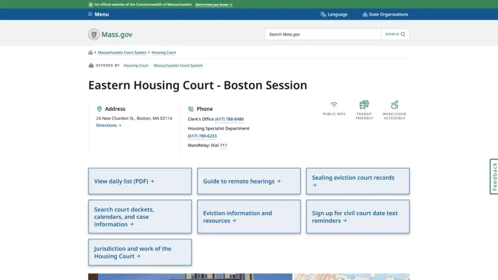Click the address text 24 New Chardon St.

[134, 118]
